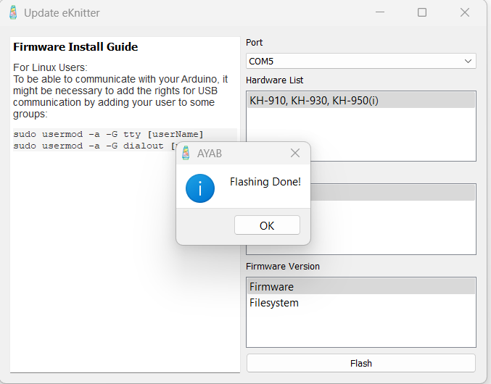Click the highlighted row partly hidden behind the dialog
This screenshot has width=491, height=384.
pyautogui.click(x=392, y=193)
